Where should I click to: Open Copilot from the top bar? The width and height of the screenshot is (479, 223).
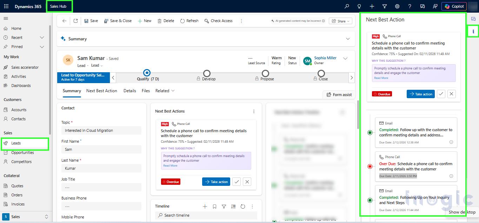(454, 6)
